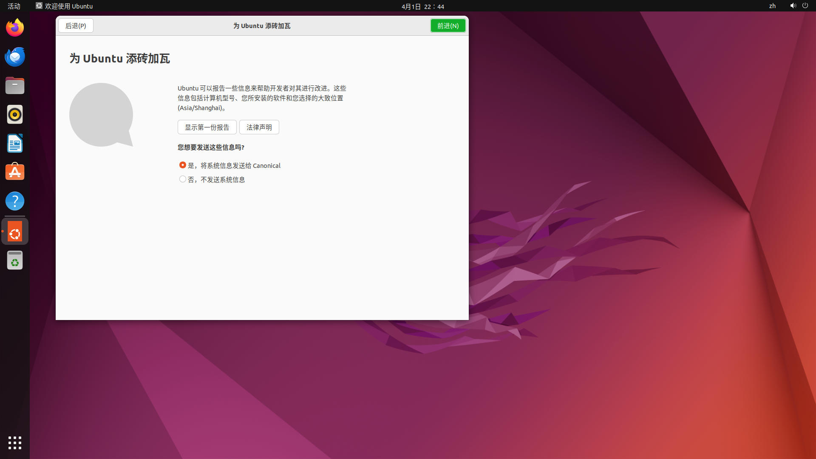816x459 pixels.
Task: Open the 法律声明 legal notice
Action: coord(259,127)
